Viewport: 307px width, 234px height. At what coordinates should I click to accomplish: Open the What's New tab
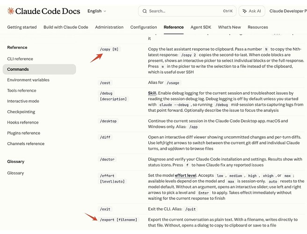tap(229, 27)
